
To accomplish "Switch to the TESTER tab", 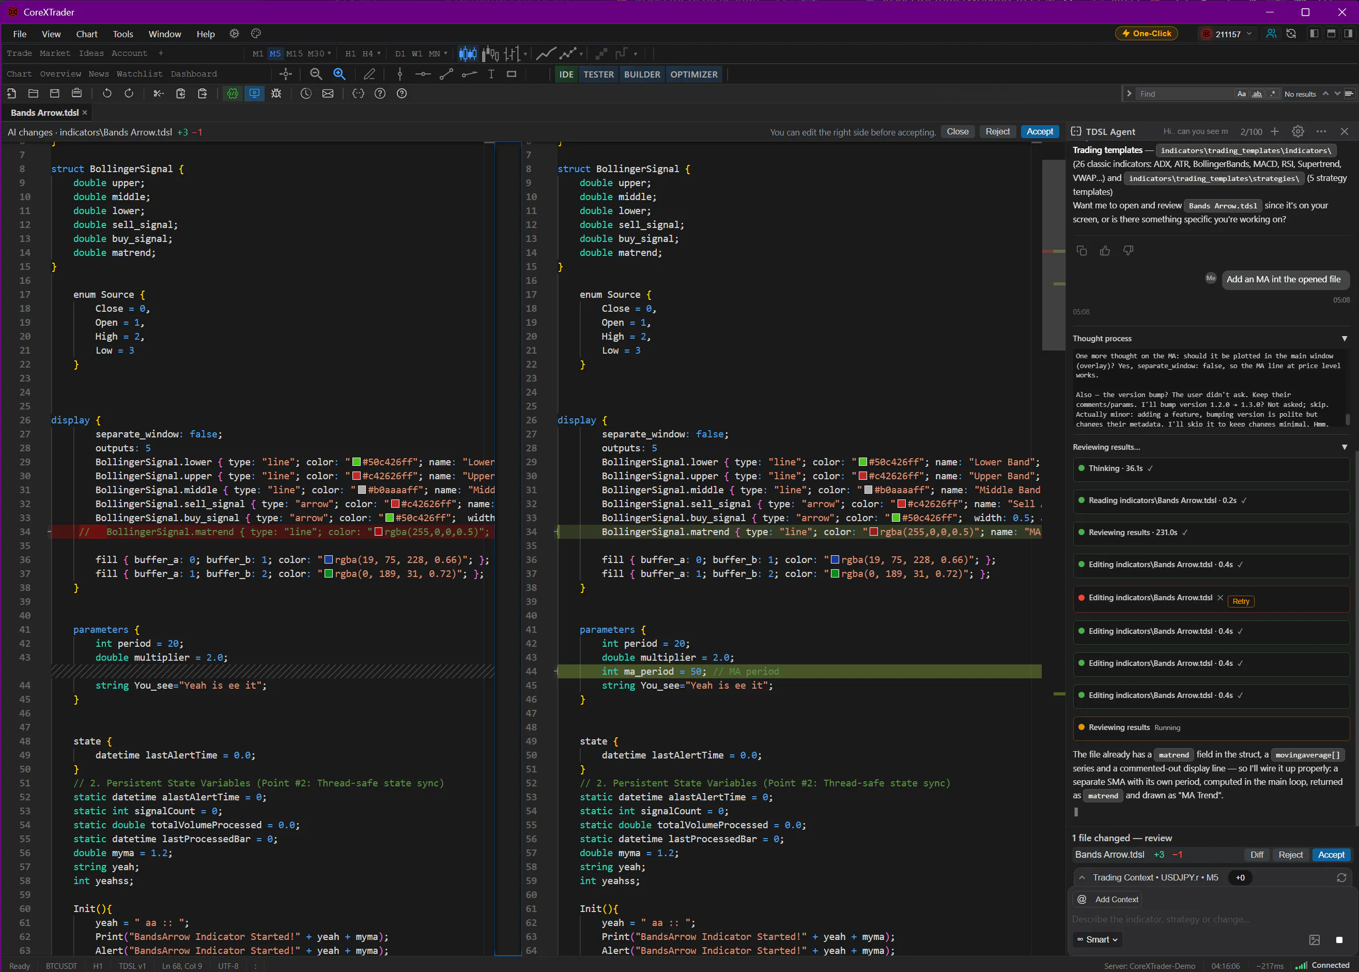I will [x=598, y=75].
